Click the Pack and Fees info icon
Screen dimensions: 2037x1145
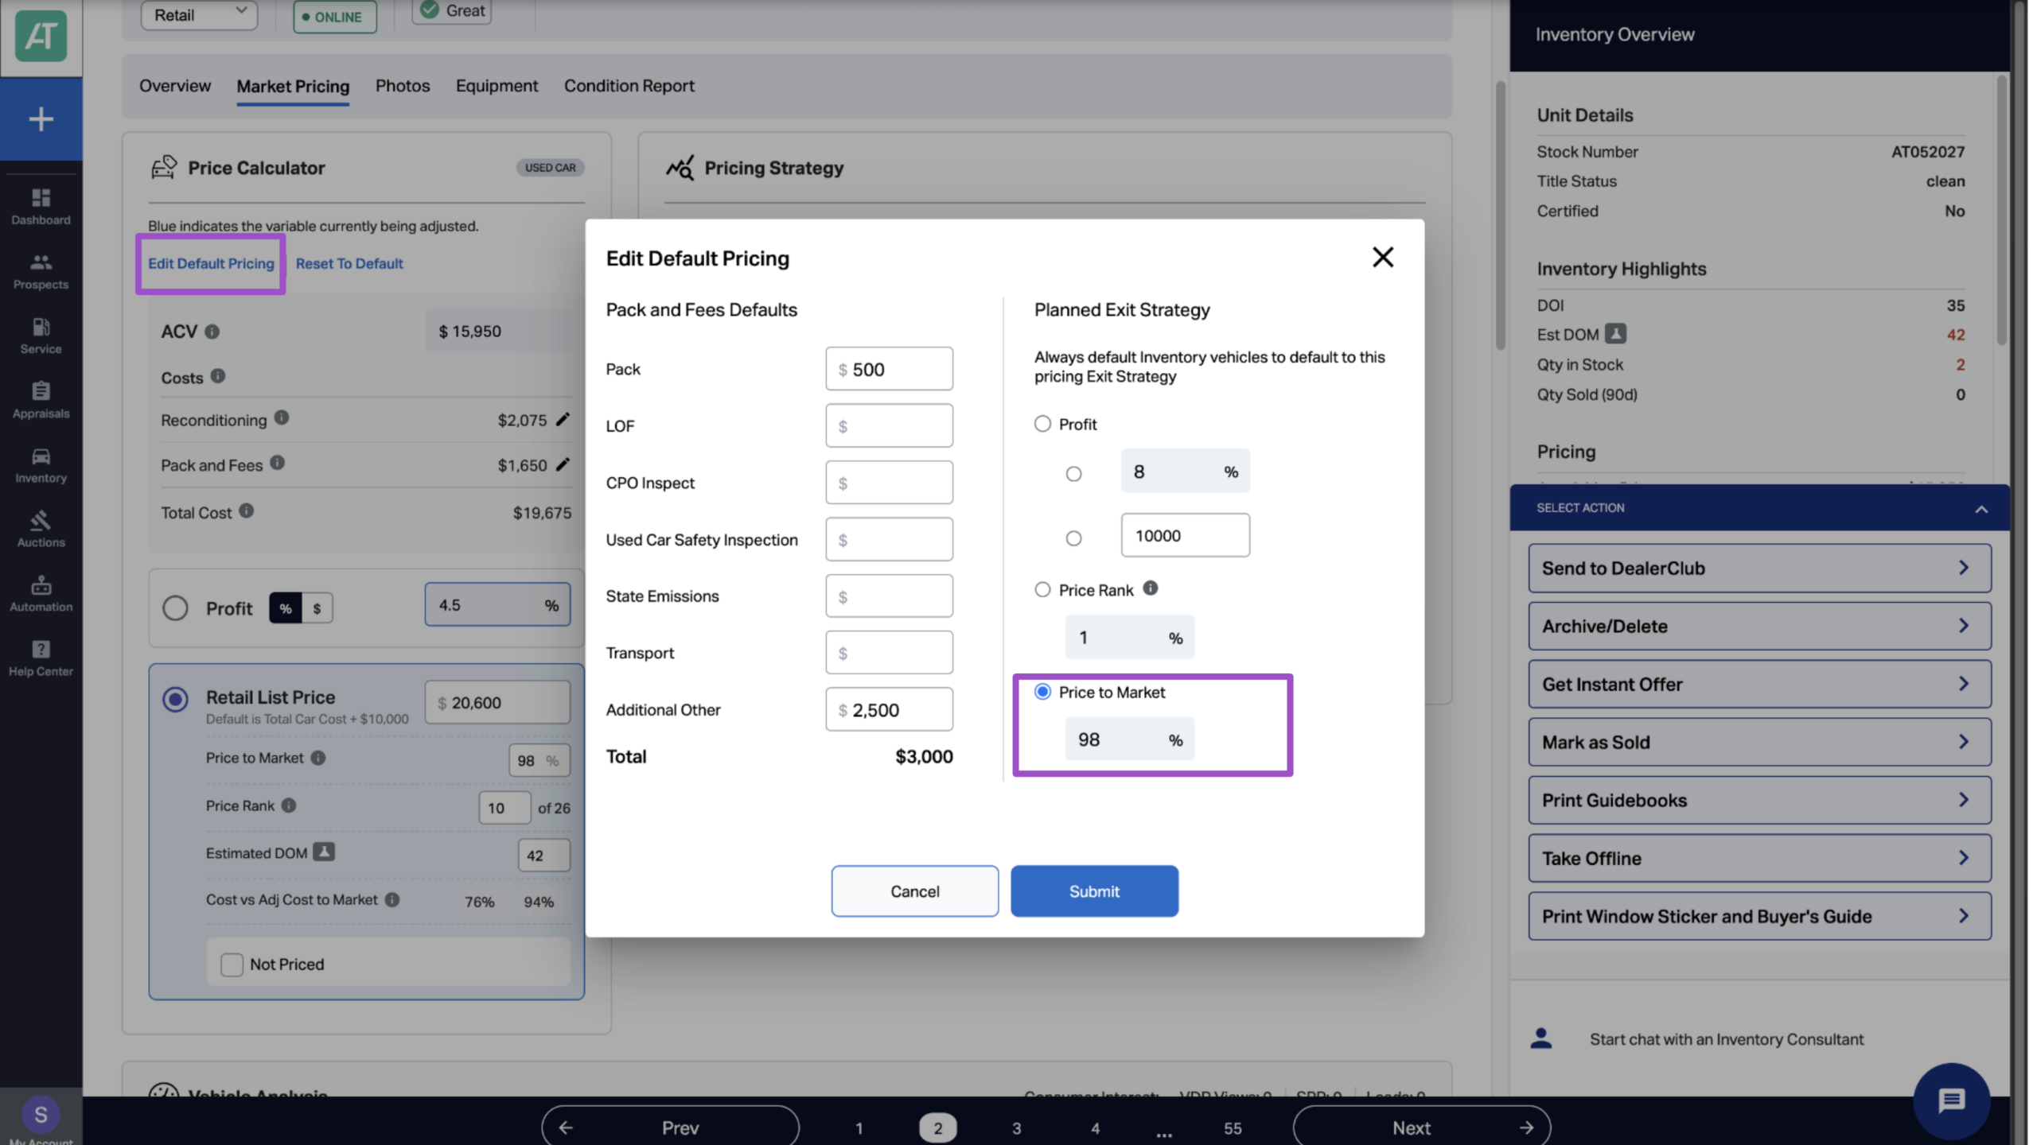[x=277, y=463]
